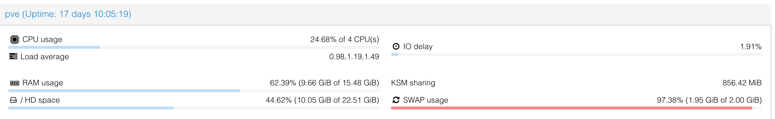This screenshot has height=119, width=775.
Task: Click the RAM memory module icon
Action: click(x=14, y=83)
